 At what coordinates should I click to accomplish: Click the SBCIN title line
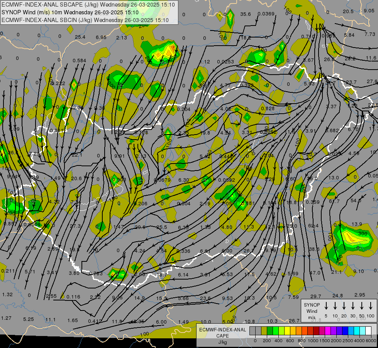[85, 20]
